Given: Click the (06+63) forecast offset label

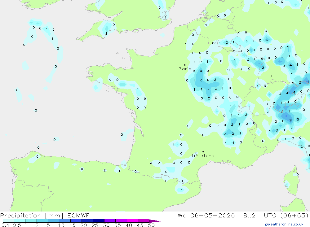Looking at the screenshot, I should click(x=294, y=215).
